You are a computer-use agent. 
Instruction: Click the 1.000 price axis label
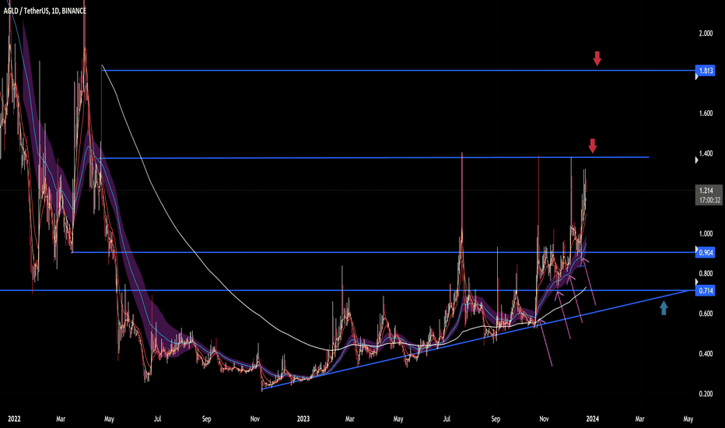click(x=706, y=233)
